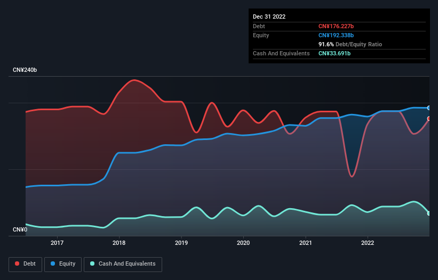Toggle the Debt legend button
Image resolution: width=438 pixels, height=280 pixels.
click(25, 264)
